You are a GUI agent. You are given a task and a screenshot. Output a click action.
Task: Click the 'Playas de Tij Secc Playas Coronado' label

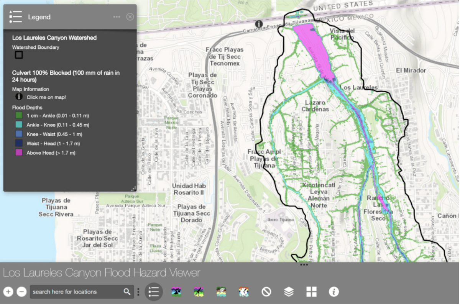203,85
